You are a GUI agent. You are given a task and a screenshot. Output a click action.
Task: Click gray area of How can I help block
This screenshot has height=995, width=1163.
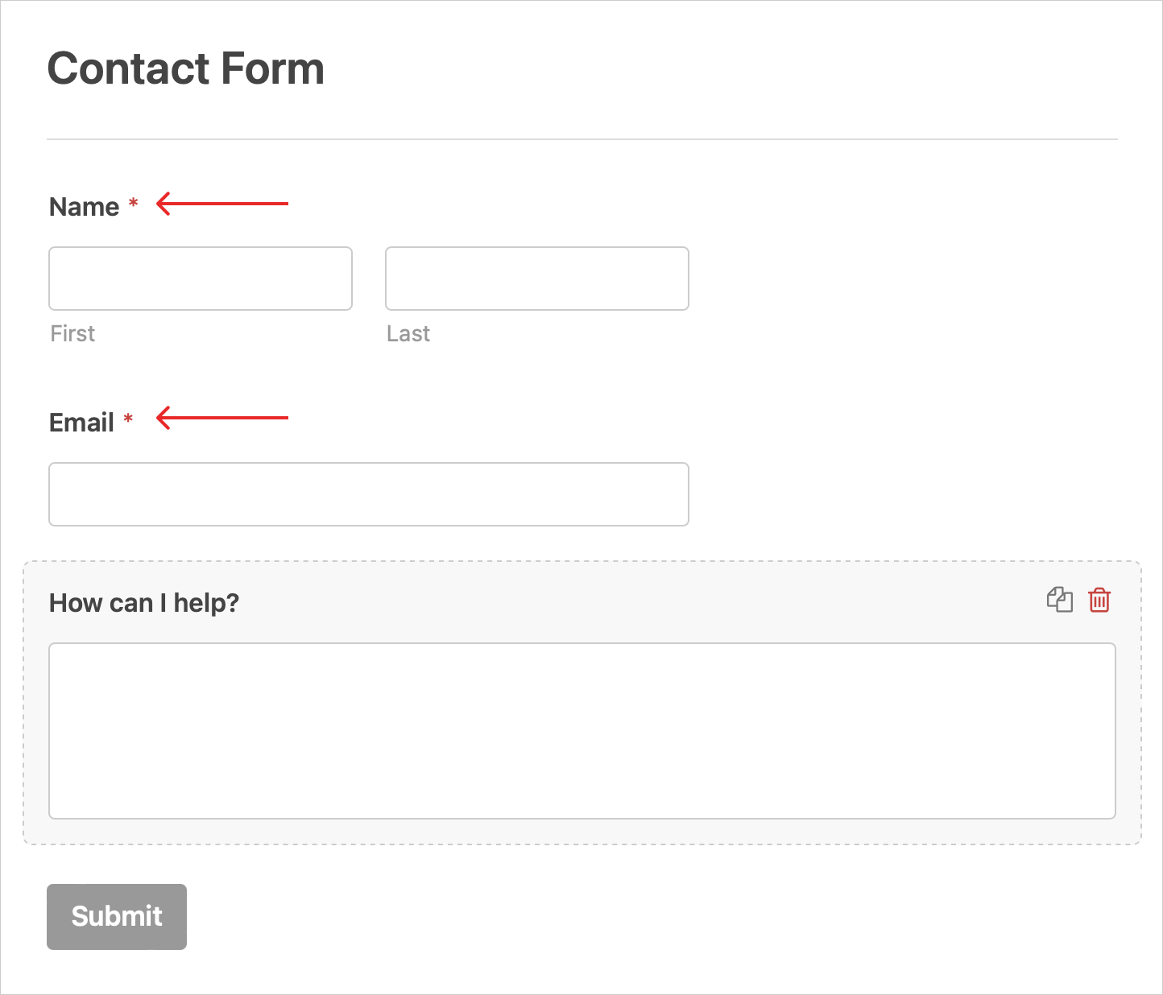[644, 602]
